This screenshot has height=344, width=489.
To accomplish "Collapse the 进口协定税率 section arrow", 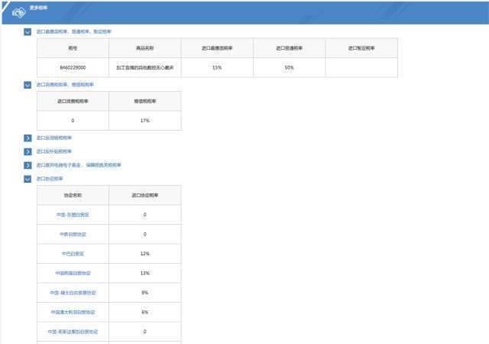I will click(x=28, y=179).
